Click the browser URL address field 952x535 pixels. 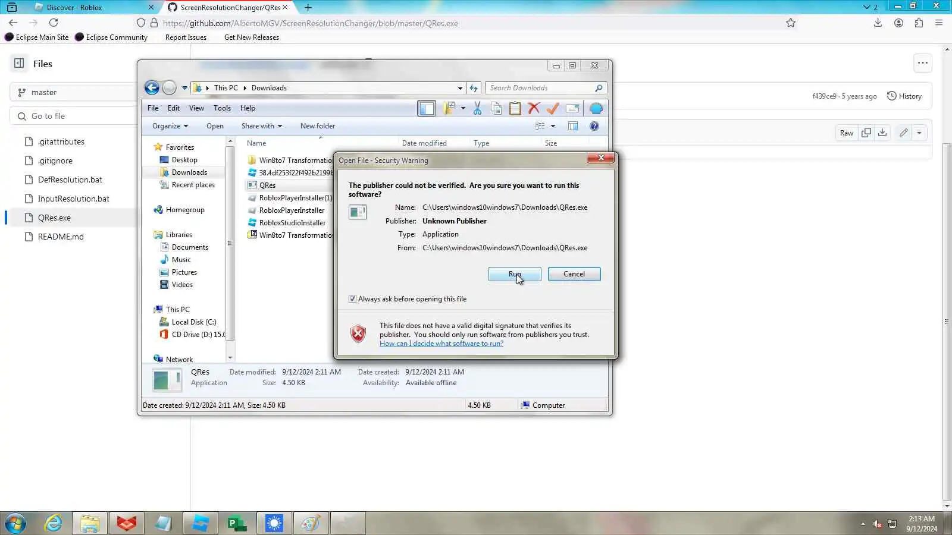(x=464, y=23)
